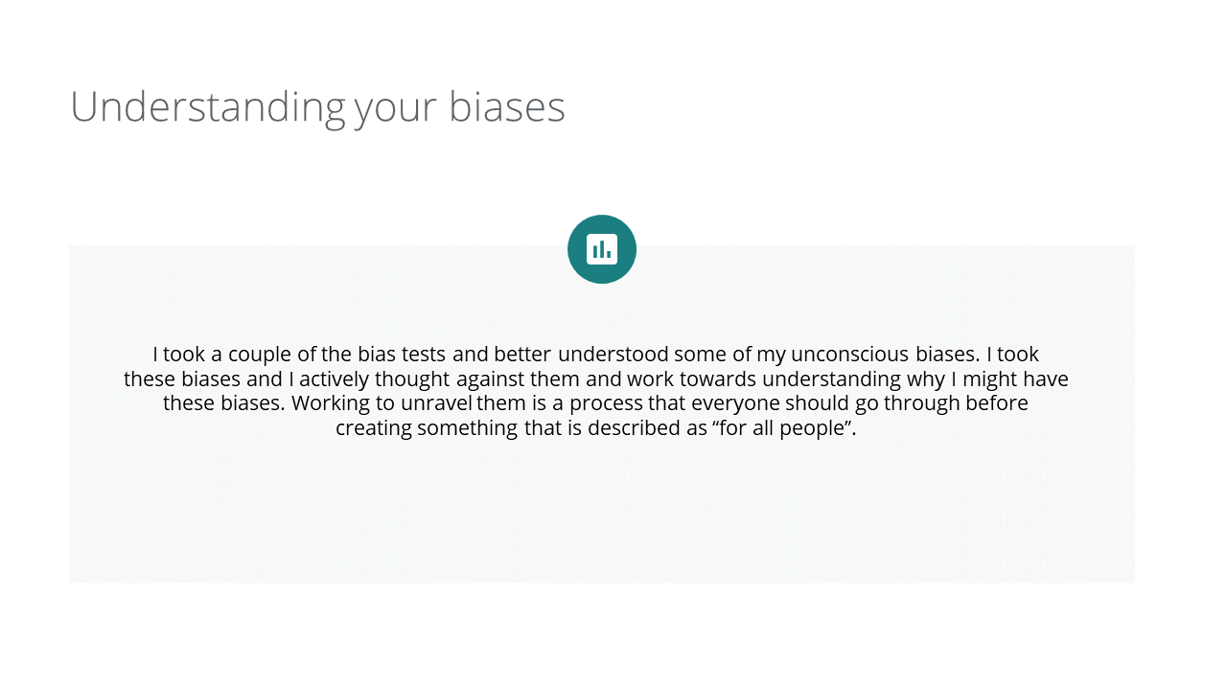The width and height of the screenshot is (1227, 690).
Task: Select the "Understanding your biases" slide title
Action: tap(317, 106)
